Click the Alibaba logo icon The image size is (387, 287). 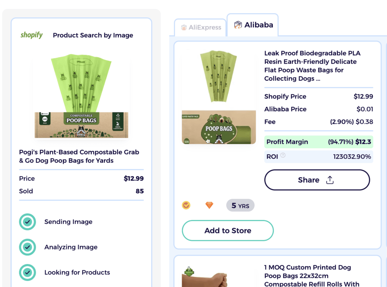238,25
